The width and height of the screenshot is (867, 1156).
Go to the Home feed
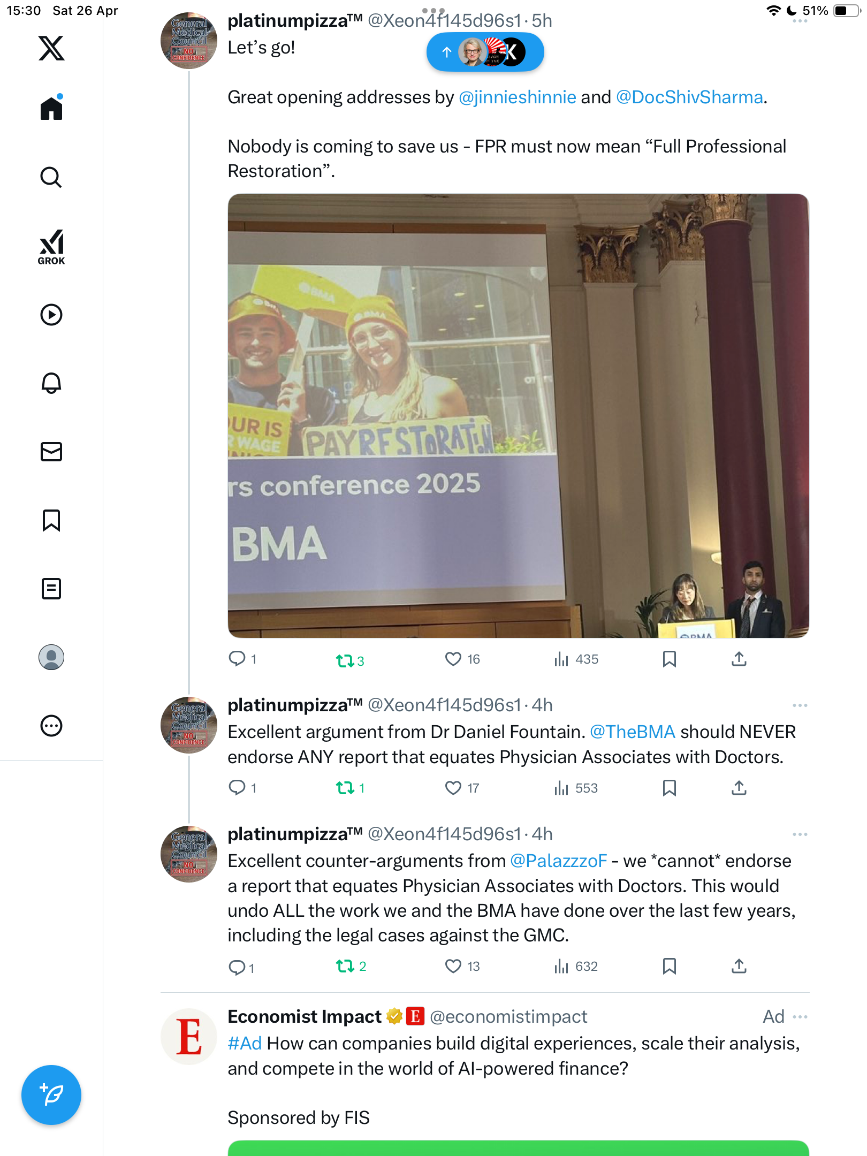(x=51, y=108)
